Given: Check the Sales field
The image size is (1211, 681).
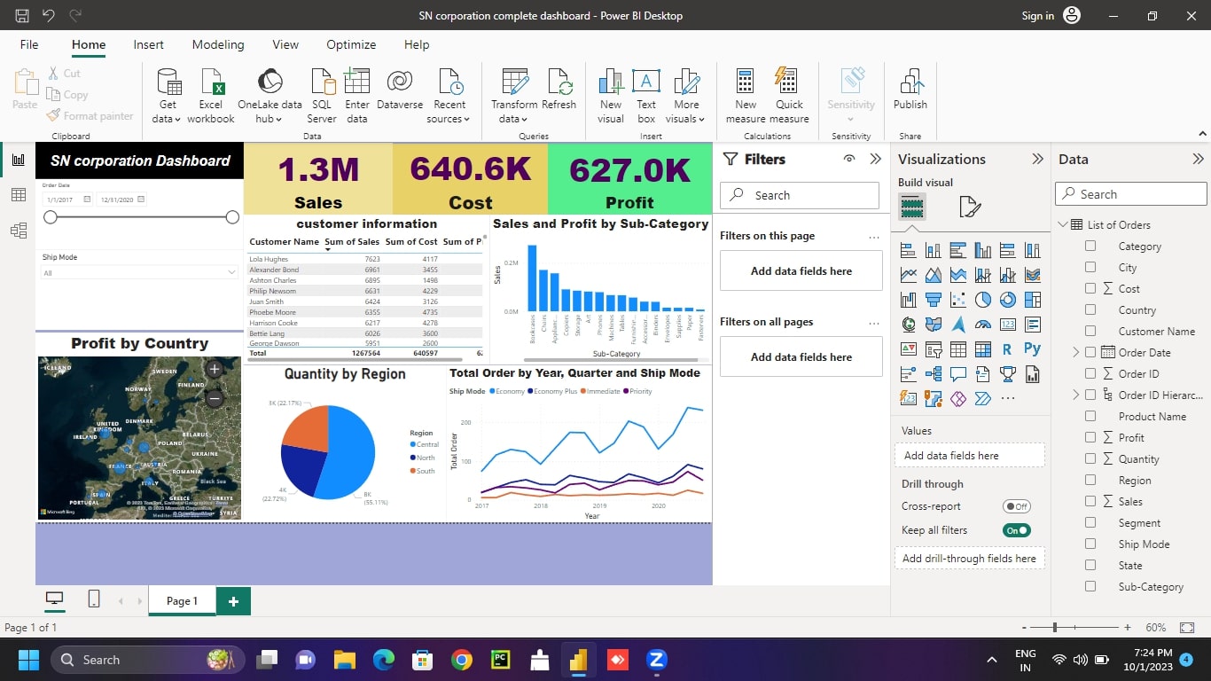Looking at the screenshot, I should [x=1090, y=501].
